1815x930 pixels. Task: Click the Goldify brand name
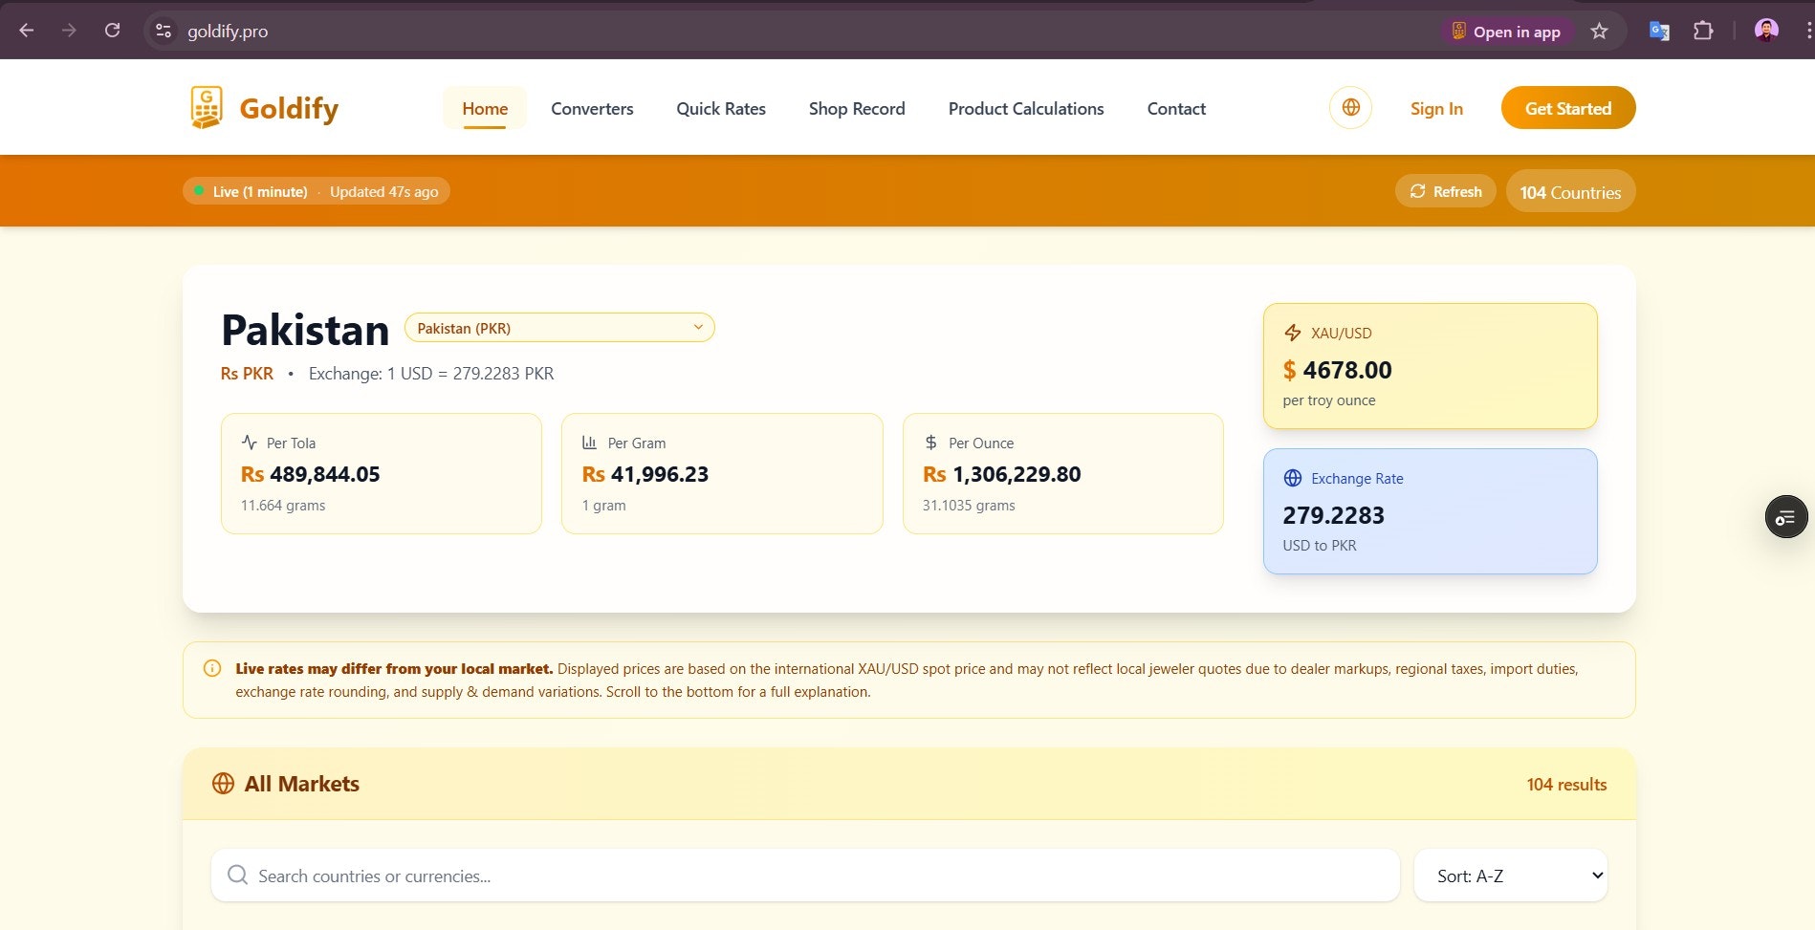pos(289,108)
